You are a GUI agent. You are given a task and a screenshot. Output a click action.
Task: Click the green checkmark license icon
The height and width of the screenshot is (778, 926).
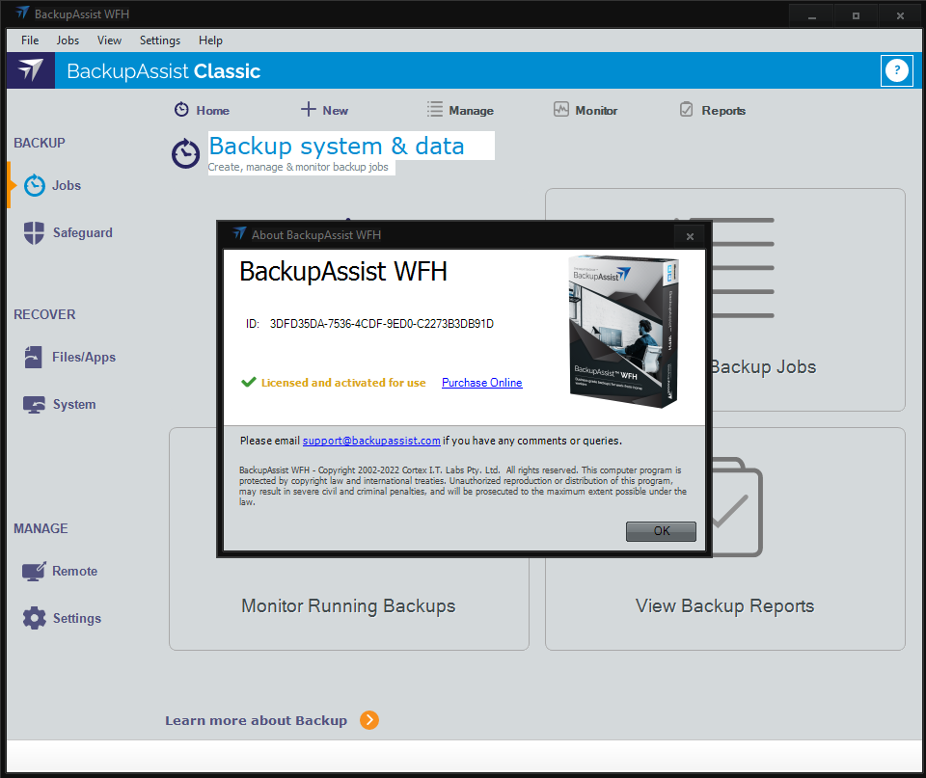coord(249,382)
